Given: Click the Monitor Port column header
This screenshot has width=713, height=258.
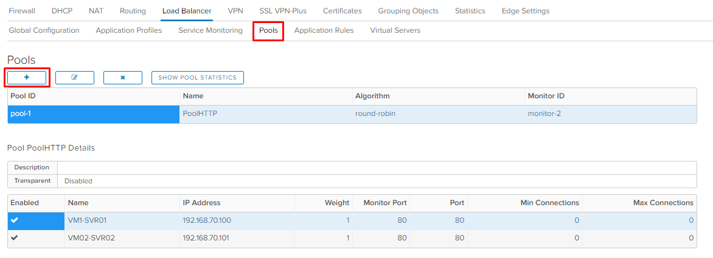Looking at the screenshot, I should click(381, 203).
